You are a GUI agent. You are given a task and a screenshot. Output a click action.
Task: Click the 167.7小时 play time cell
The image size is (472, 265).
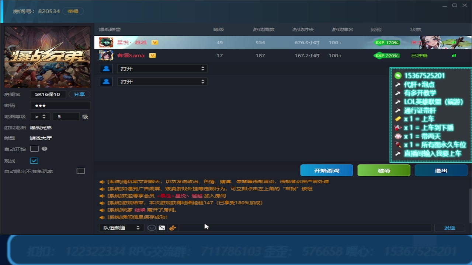click(307, 56)
